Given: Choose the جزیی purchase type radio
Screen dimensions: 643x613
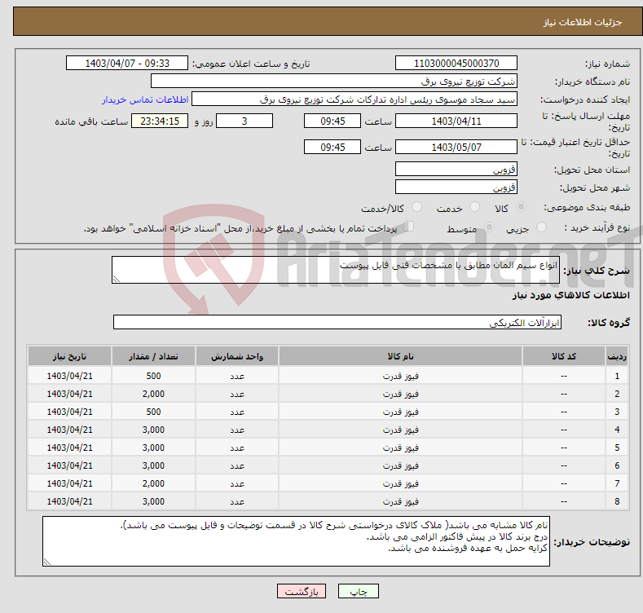Looking at the screenshot, I should (x=541, y=227).
